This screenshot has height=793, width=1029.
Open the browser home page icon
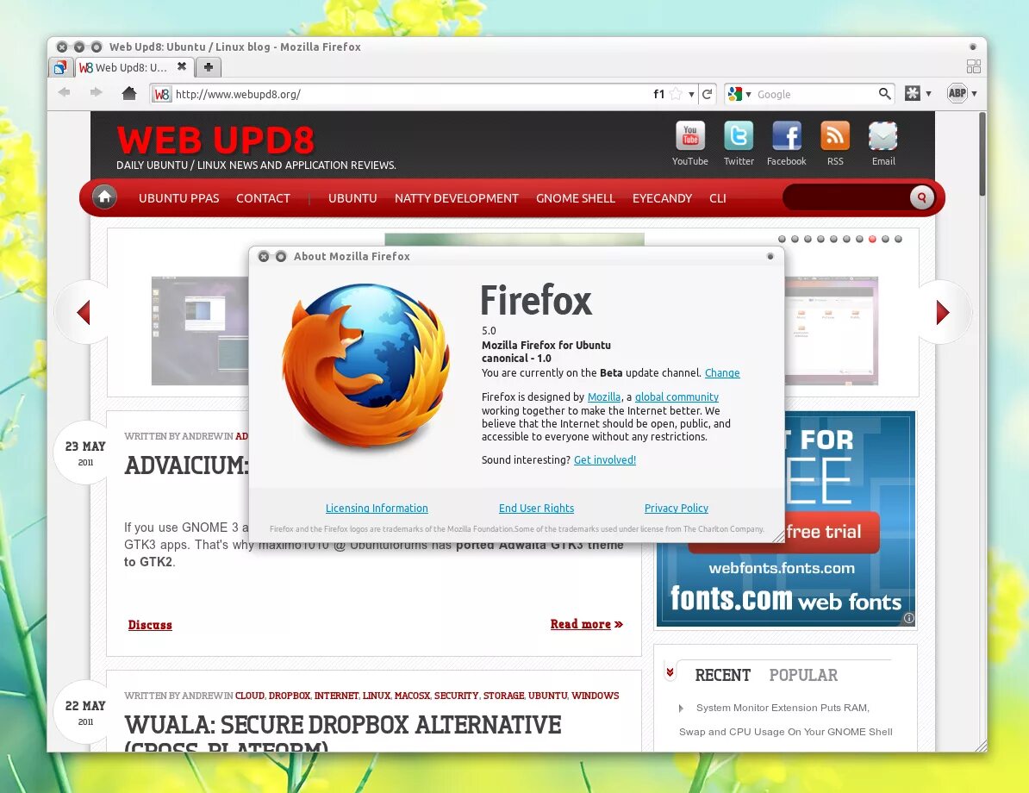pyautogui.click(x=128, y=93)
